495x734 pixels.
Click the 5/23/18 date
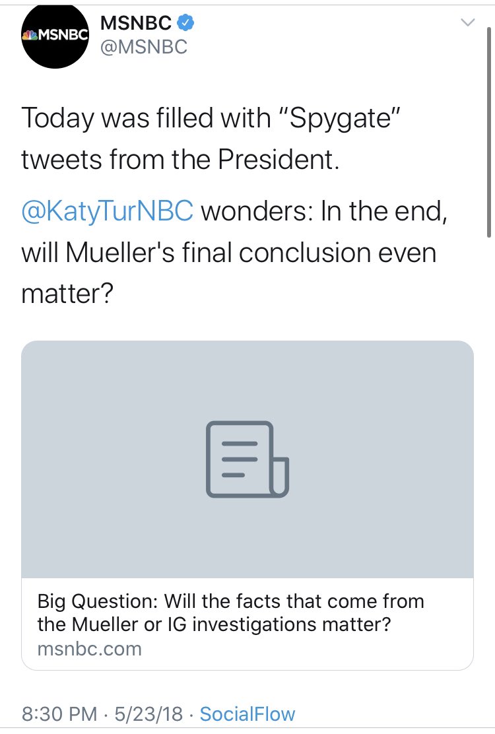click(148, 714)
